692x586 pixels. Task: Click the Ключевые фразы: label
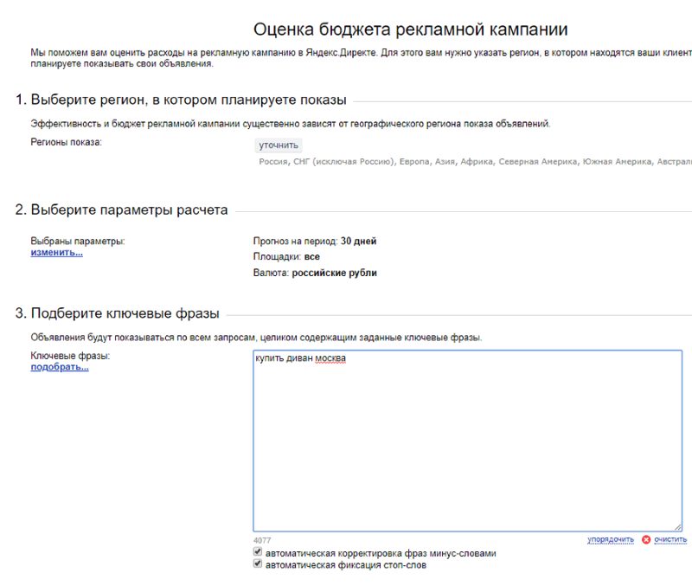click(70, 356)
